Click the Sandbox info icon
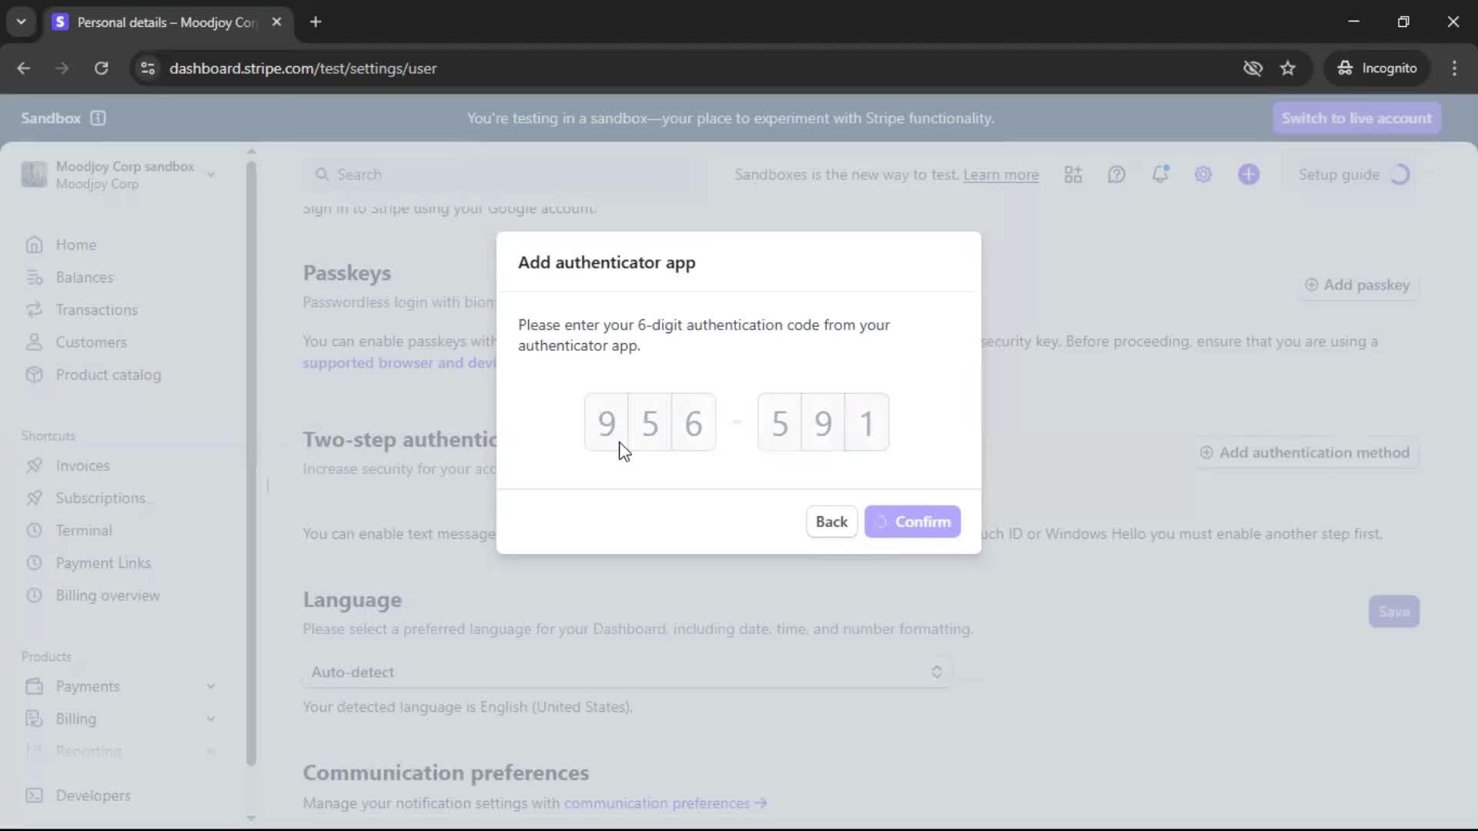 (98, 118)
